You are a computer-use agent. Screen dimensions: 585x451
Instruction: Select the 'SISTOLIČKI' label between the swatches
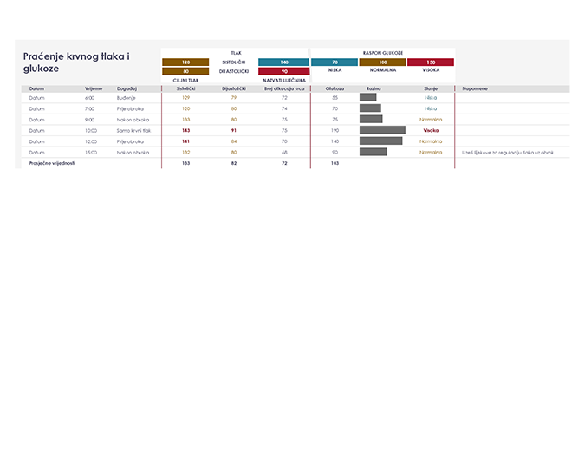[234, 62]
